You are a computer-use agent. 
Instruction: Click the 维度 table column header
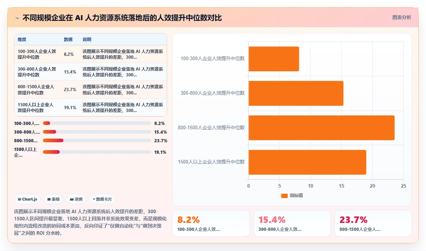[x=22, y=39]
